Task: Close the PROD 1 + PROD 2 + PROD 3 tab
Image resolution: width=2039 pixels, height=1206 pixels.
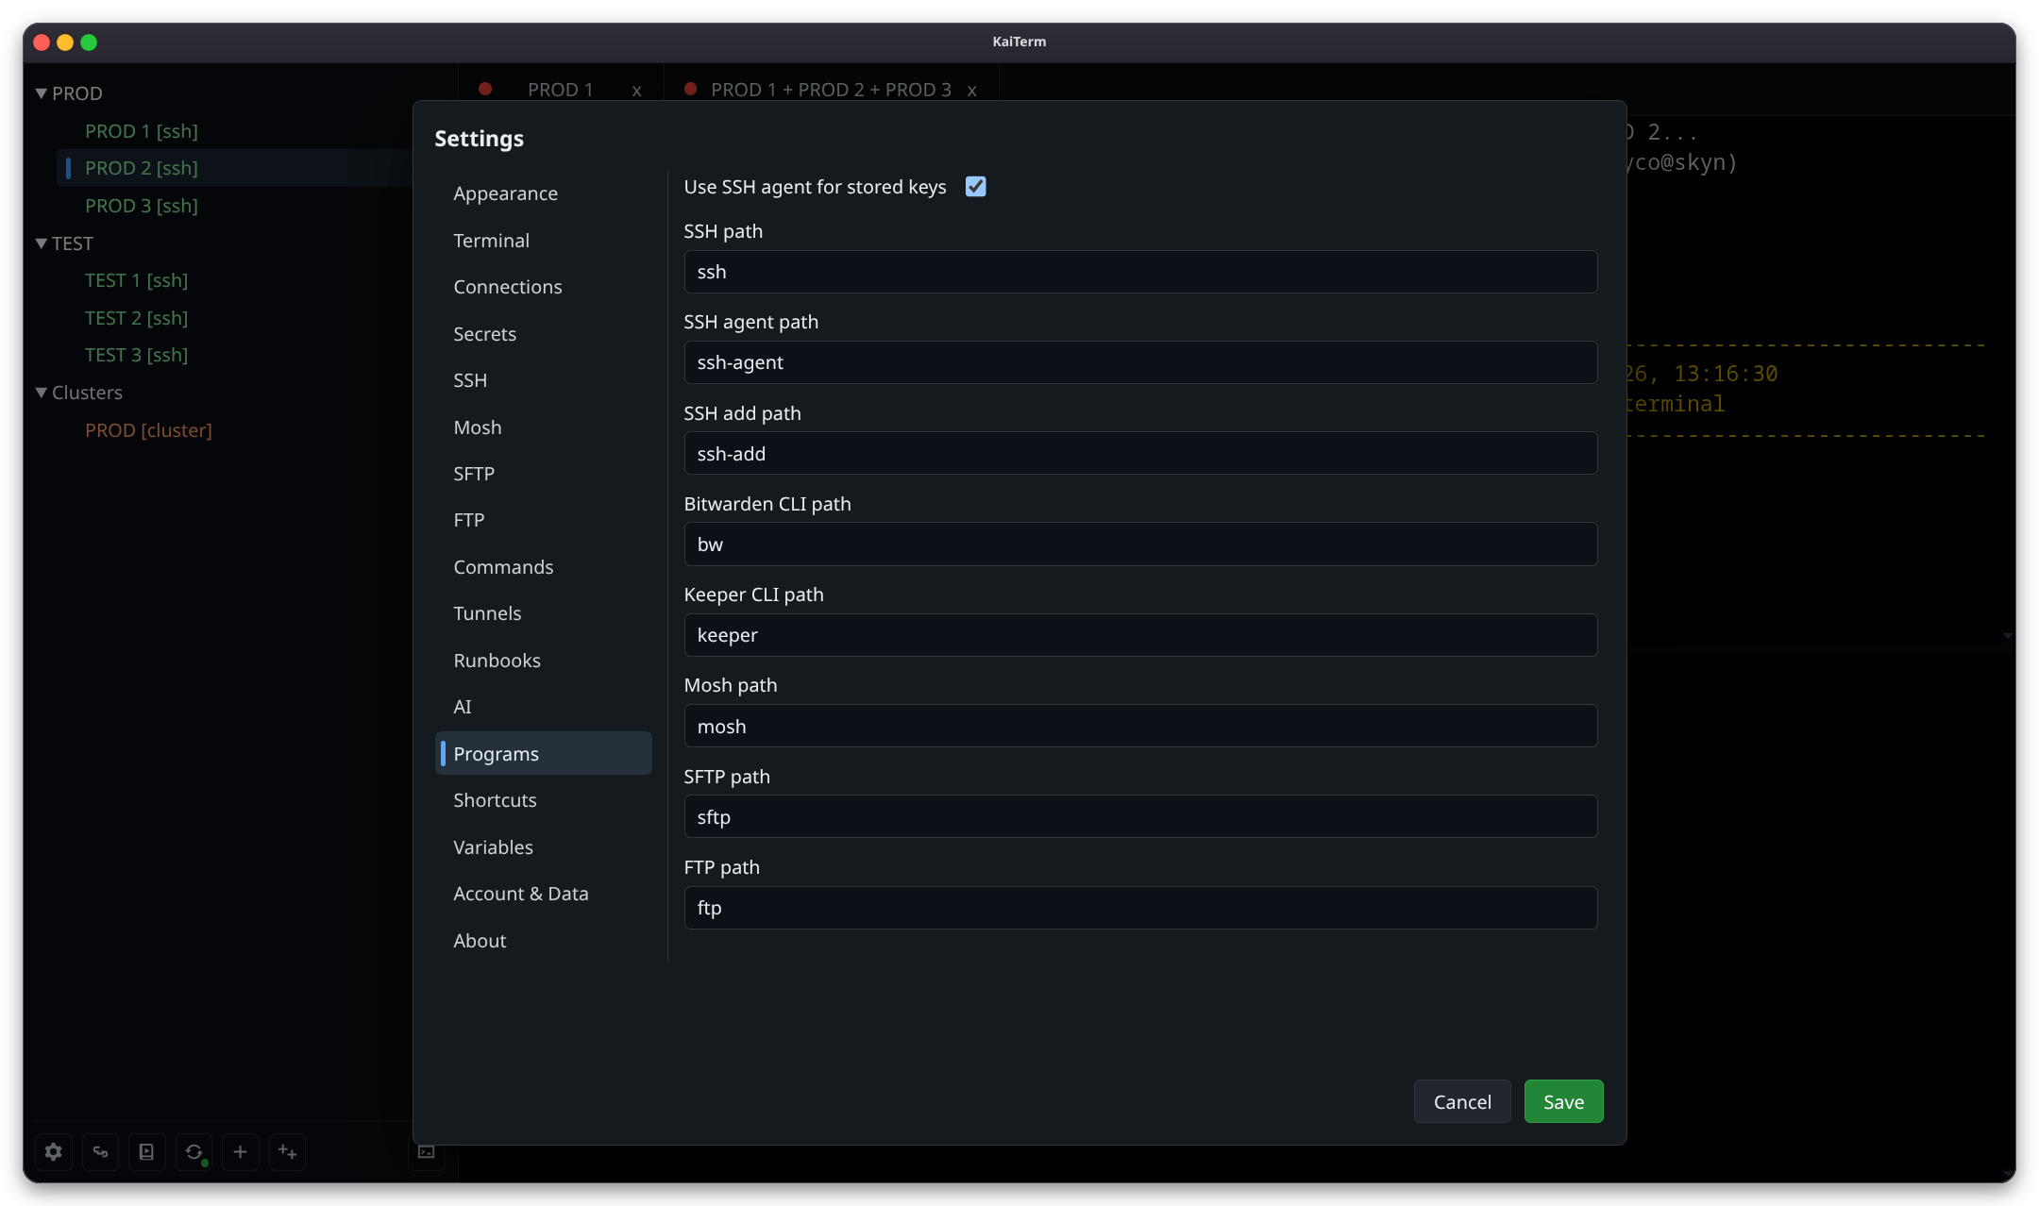Action: pos(971,91)
